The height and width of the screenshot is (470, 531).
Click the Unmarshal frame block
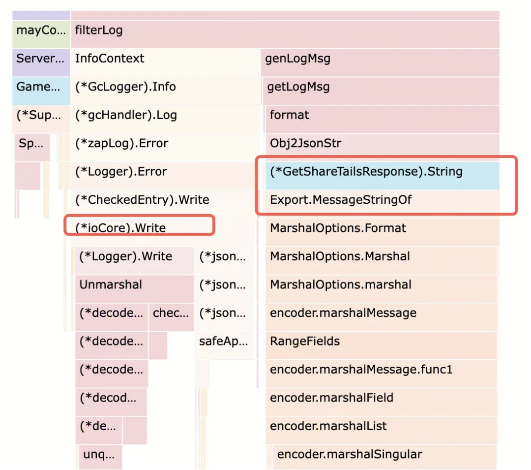pyautogui.click(x=135, y=285)
